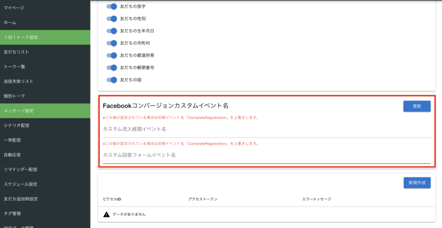Open シナリオ配信 menu item
442x228 pixels.
coord(16,125)
